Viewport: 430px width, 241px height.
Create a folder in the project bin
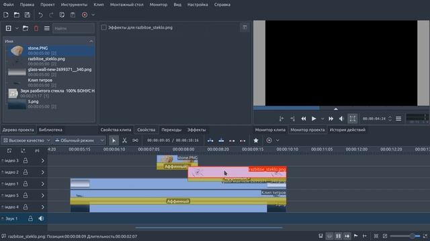click(26, 28)
